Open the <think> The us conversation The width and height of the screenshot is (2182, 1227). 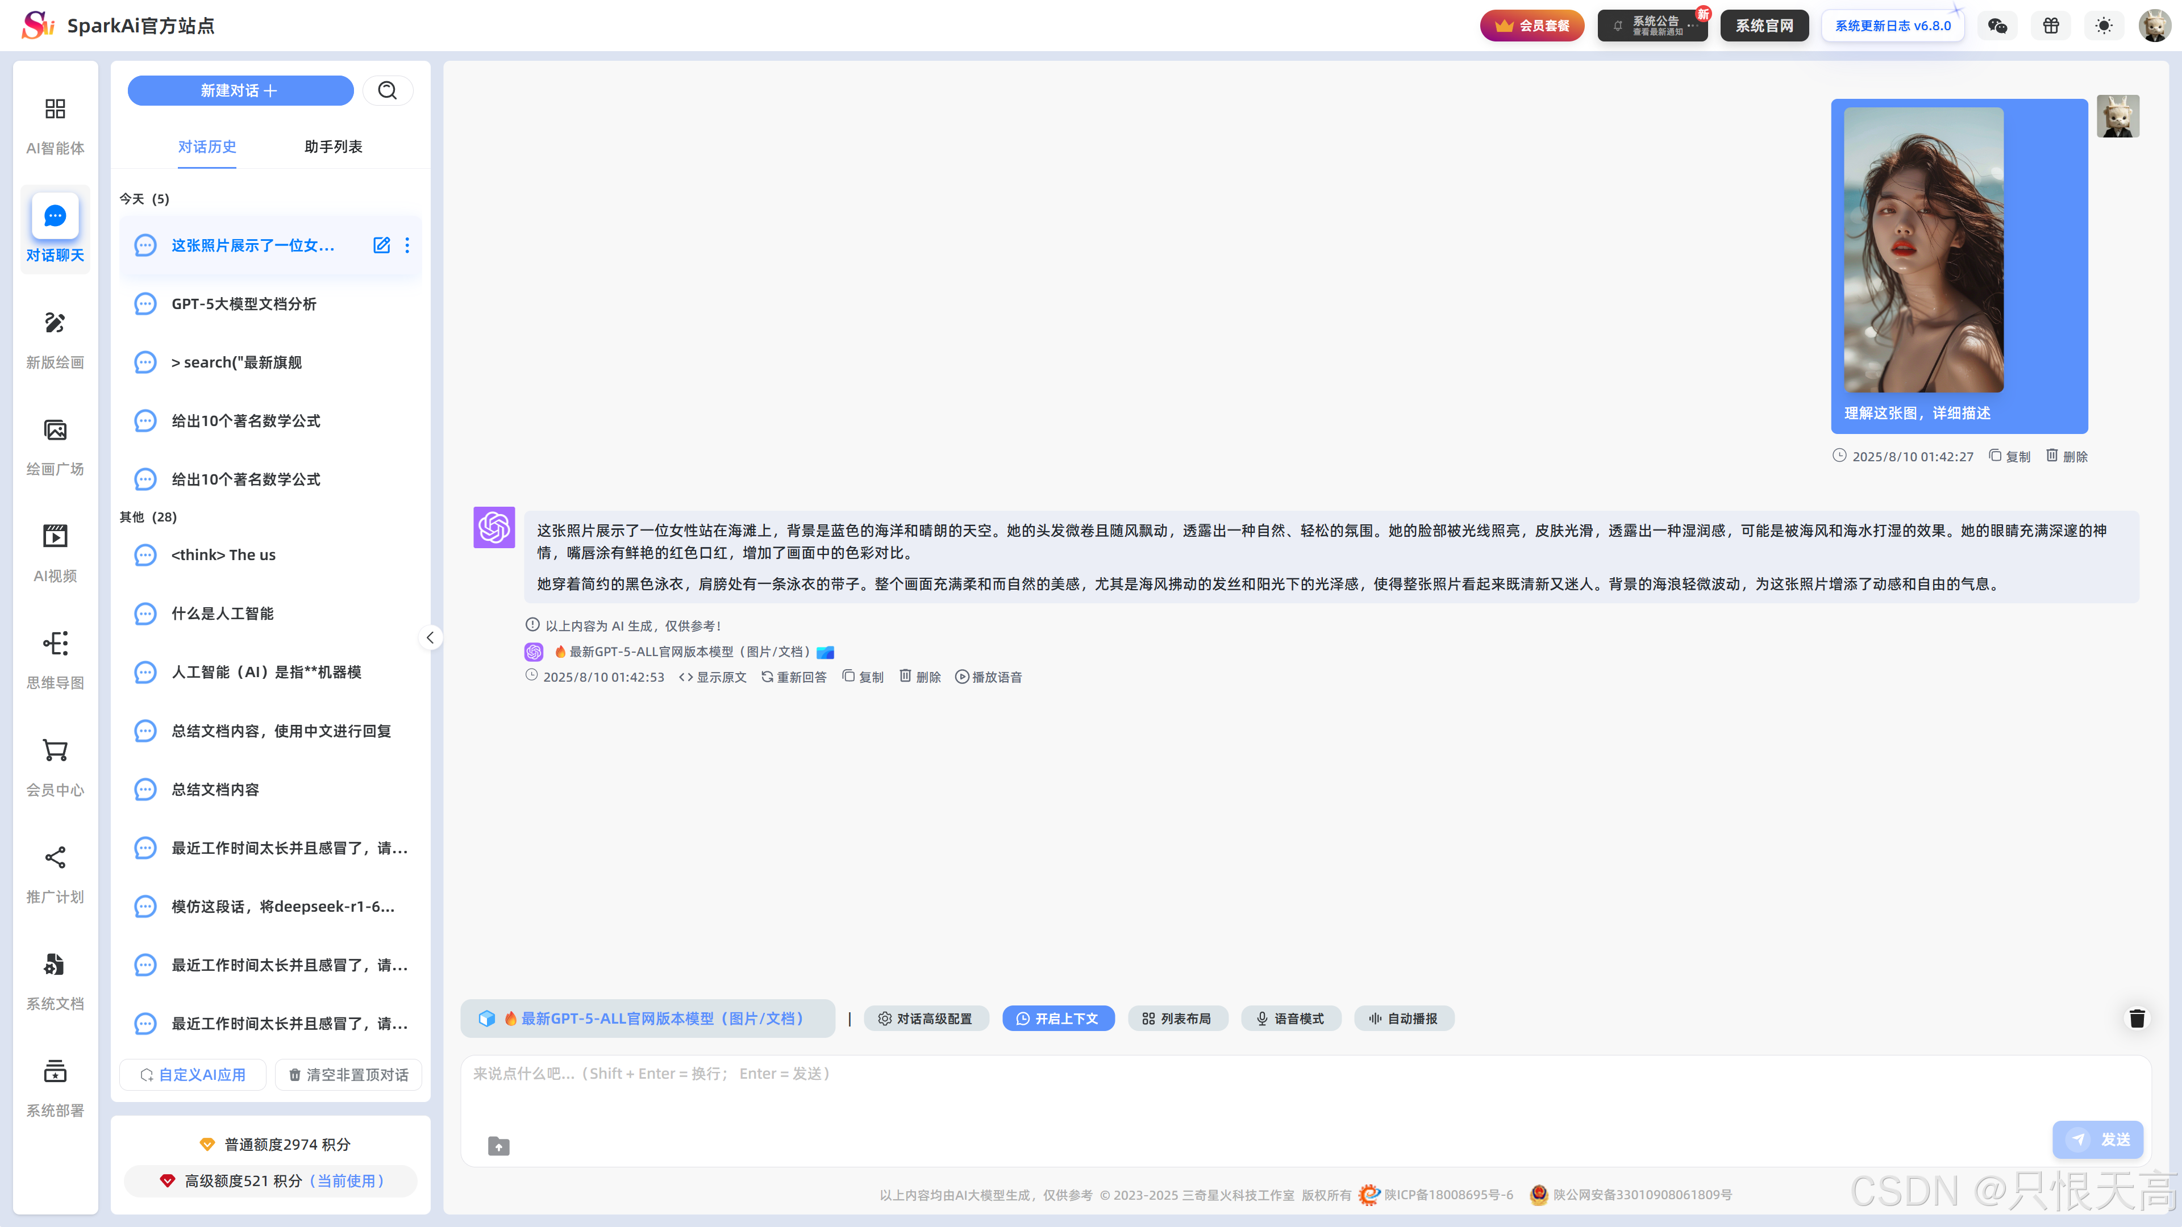pos(270,556)
